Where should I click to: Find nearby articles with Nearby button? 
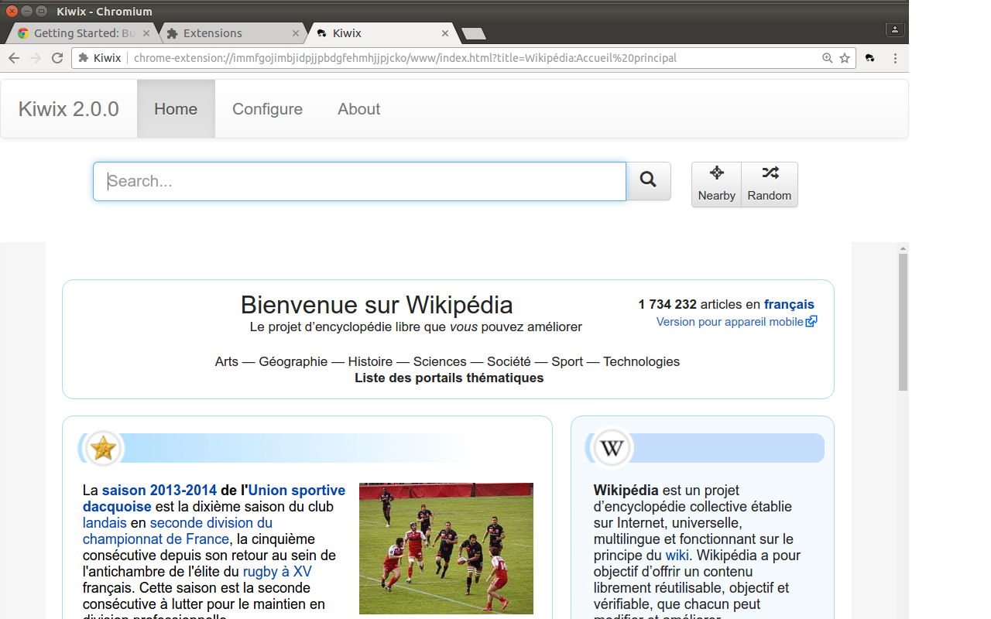pos(716,184)
